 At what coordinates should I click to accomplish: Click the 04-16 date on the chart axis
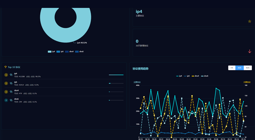point(141,139)
